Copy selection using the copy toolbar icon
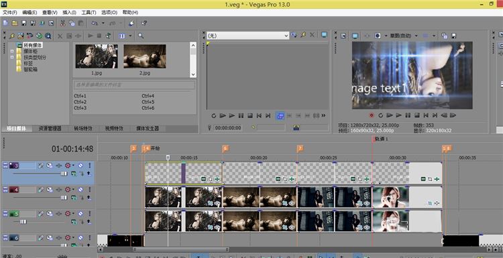 coord(72,23)
